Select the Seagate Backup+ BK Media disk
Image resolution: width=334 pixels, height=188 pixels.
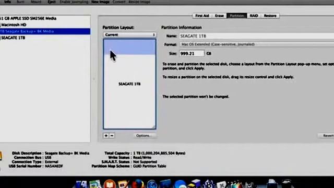[45, 31]
